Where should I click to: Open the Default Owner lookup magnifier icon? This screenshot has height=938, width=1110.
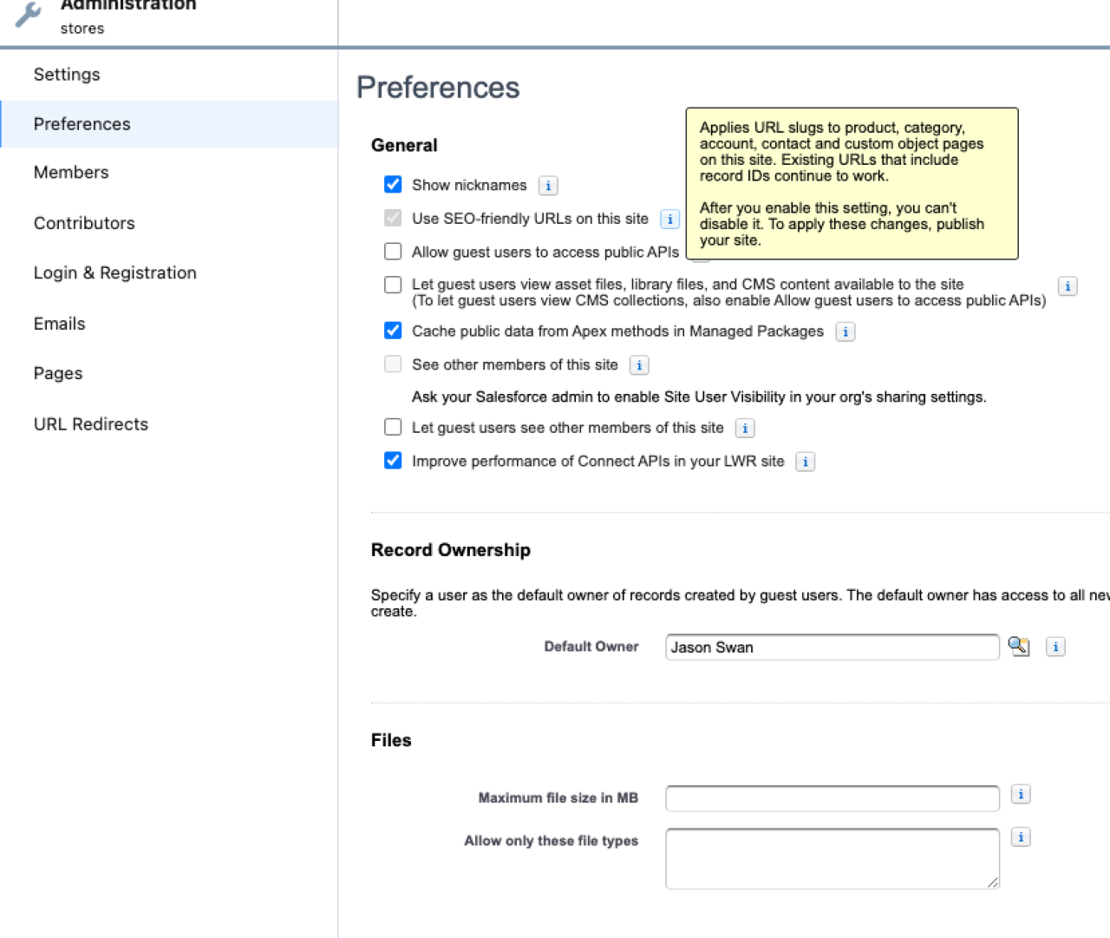(x=1018, y=646)
